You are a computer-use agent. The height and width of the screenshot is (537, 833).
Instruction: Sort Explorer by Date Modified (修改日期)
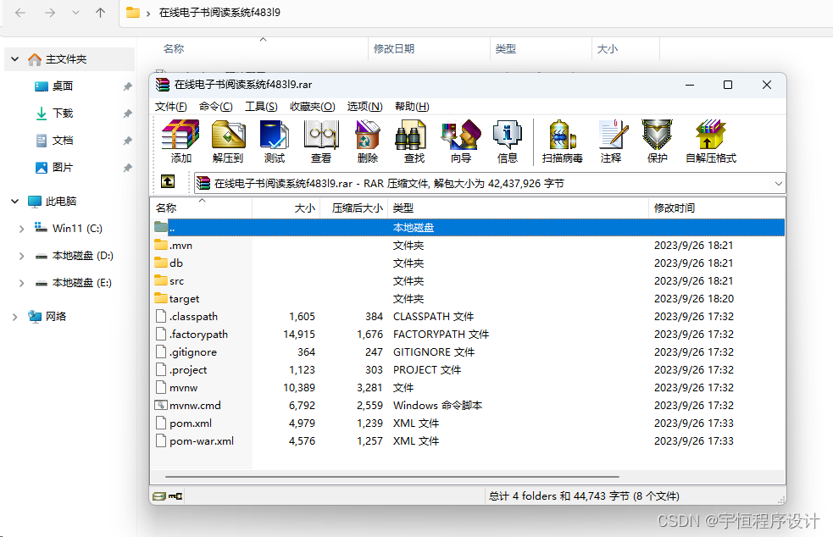394,49
